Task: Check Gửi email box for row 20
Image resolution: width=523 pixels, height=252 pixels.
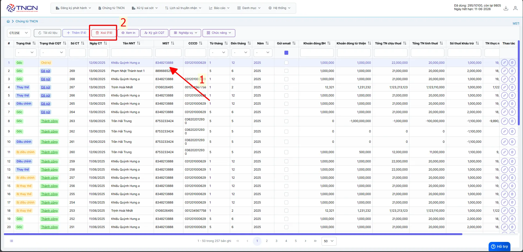Action: [286, 227]
